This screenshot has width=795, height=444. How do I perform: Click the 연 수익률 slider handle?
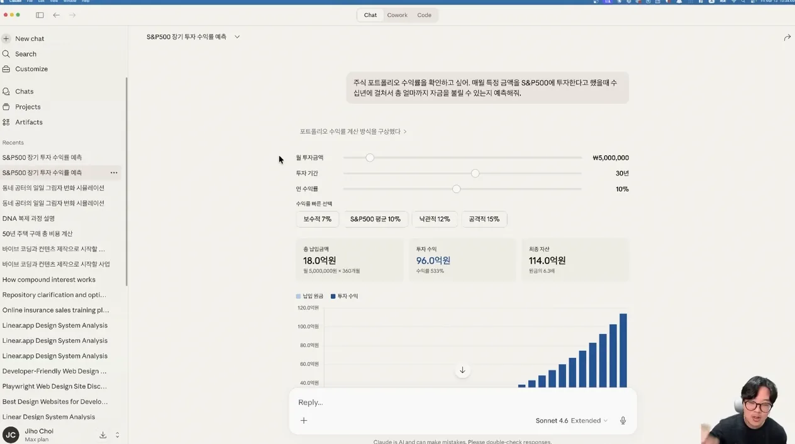[x=457, y=189]
